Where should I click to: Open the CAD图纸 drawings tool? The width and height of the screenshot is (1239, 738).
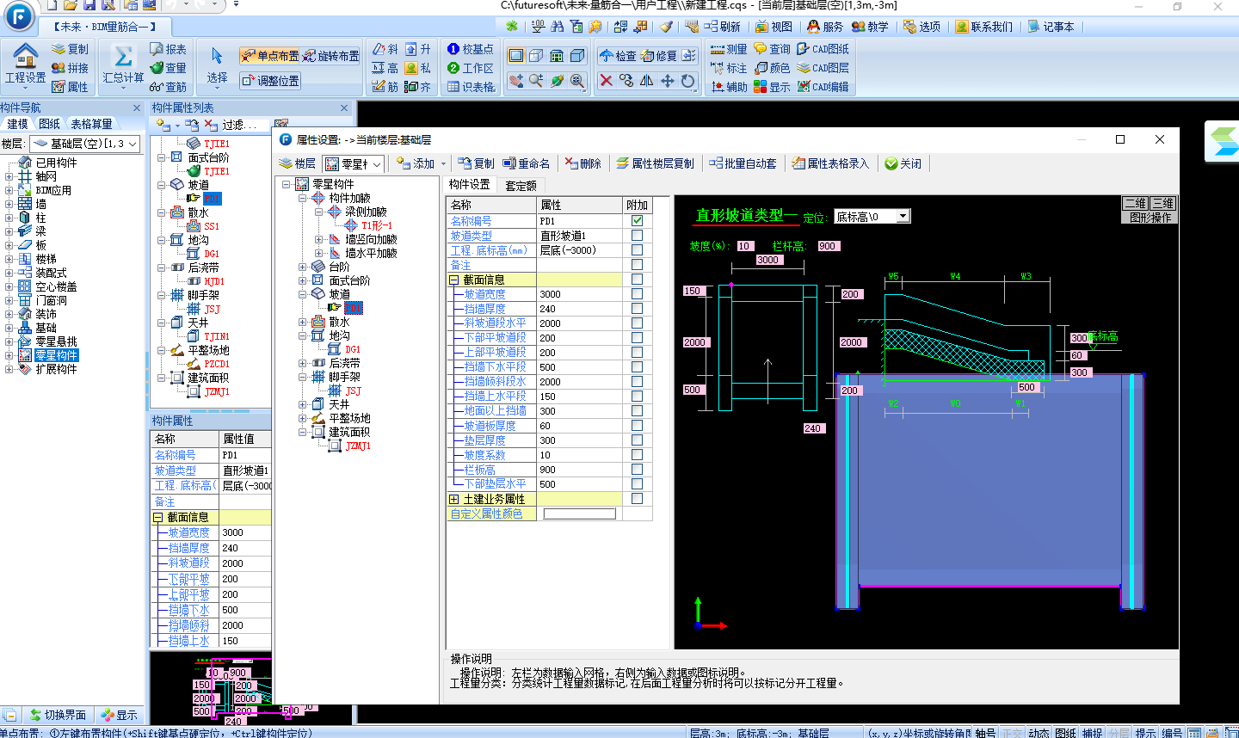coord(823,49)
